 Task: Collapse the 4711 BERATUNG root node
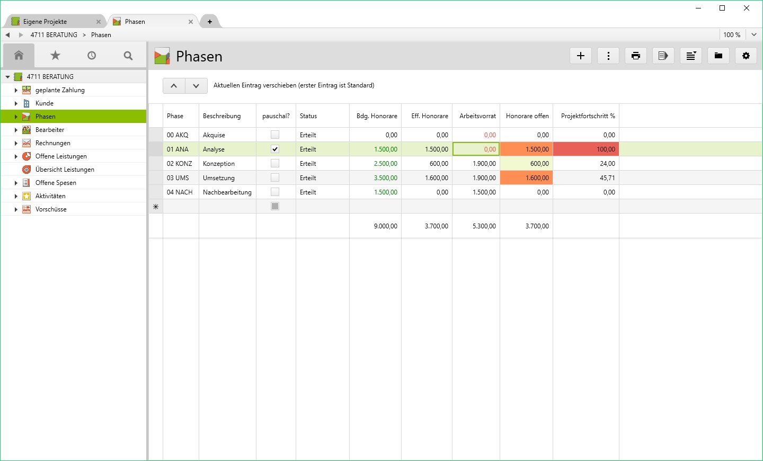(x=7, y=77)
